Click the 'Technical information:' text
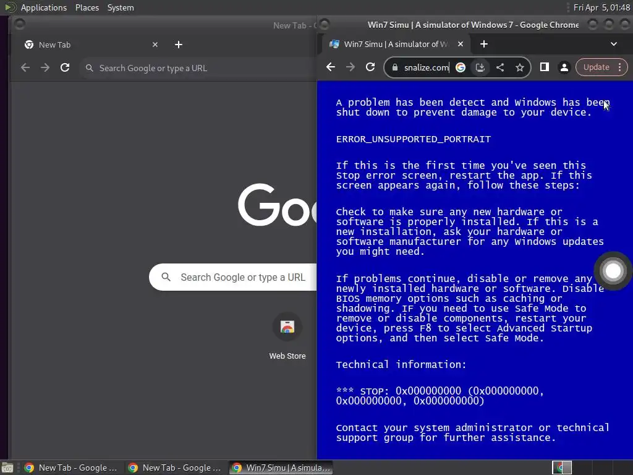Image resolution: width=633 pixels, height=475 pixels. 401,364
